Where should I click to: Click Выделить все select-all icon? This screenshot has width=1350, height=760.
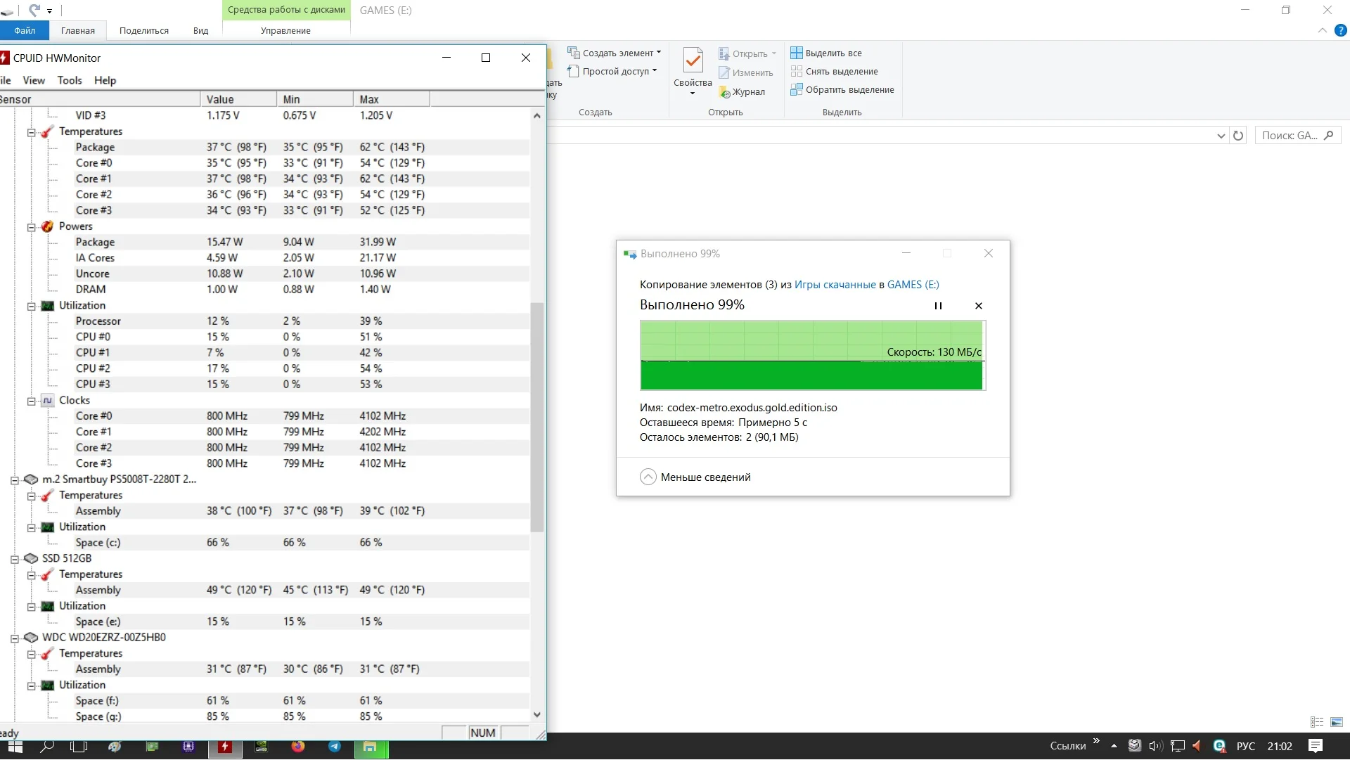point(797,53)
